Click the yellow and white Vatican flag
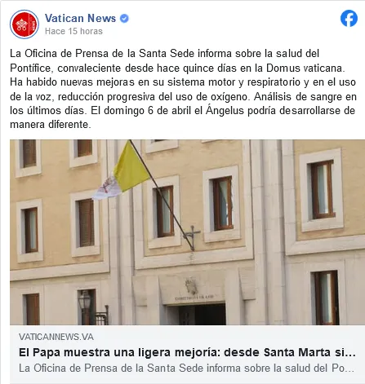The width and height of the screenshot is (365, 384). click(x=122, y=172)
